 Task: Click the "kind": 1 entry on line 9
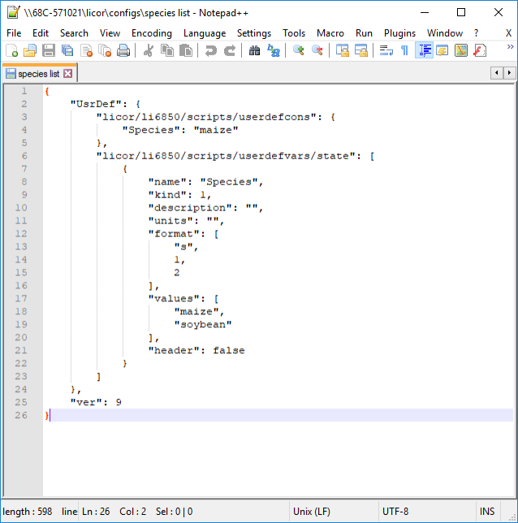point(179,195)
